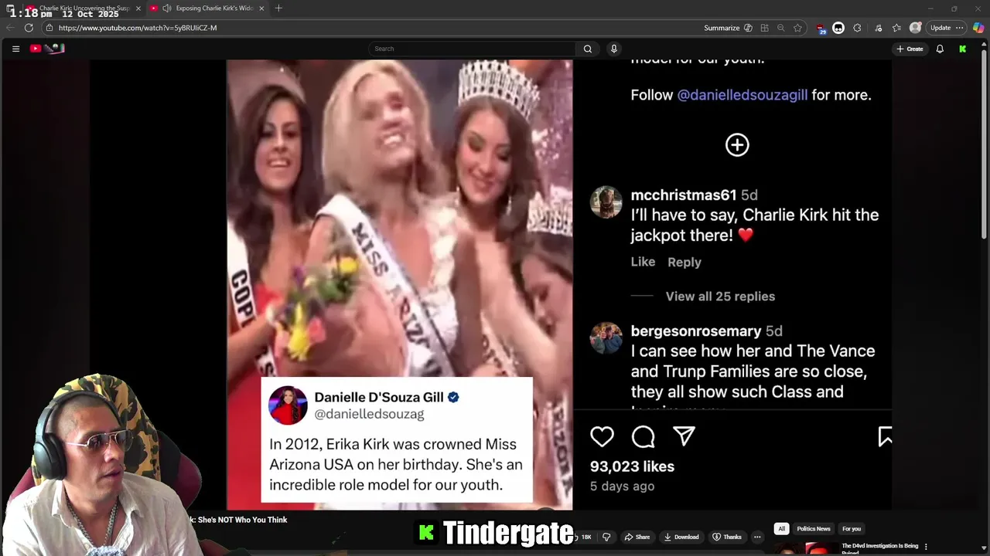Expand View all 25 replies
Screen dimensions: 990x556
point(720,297)
